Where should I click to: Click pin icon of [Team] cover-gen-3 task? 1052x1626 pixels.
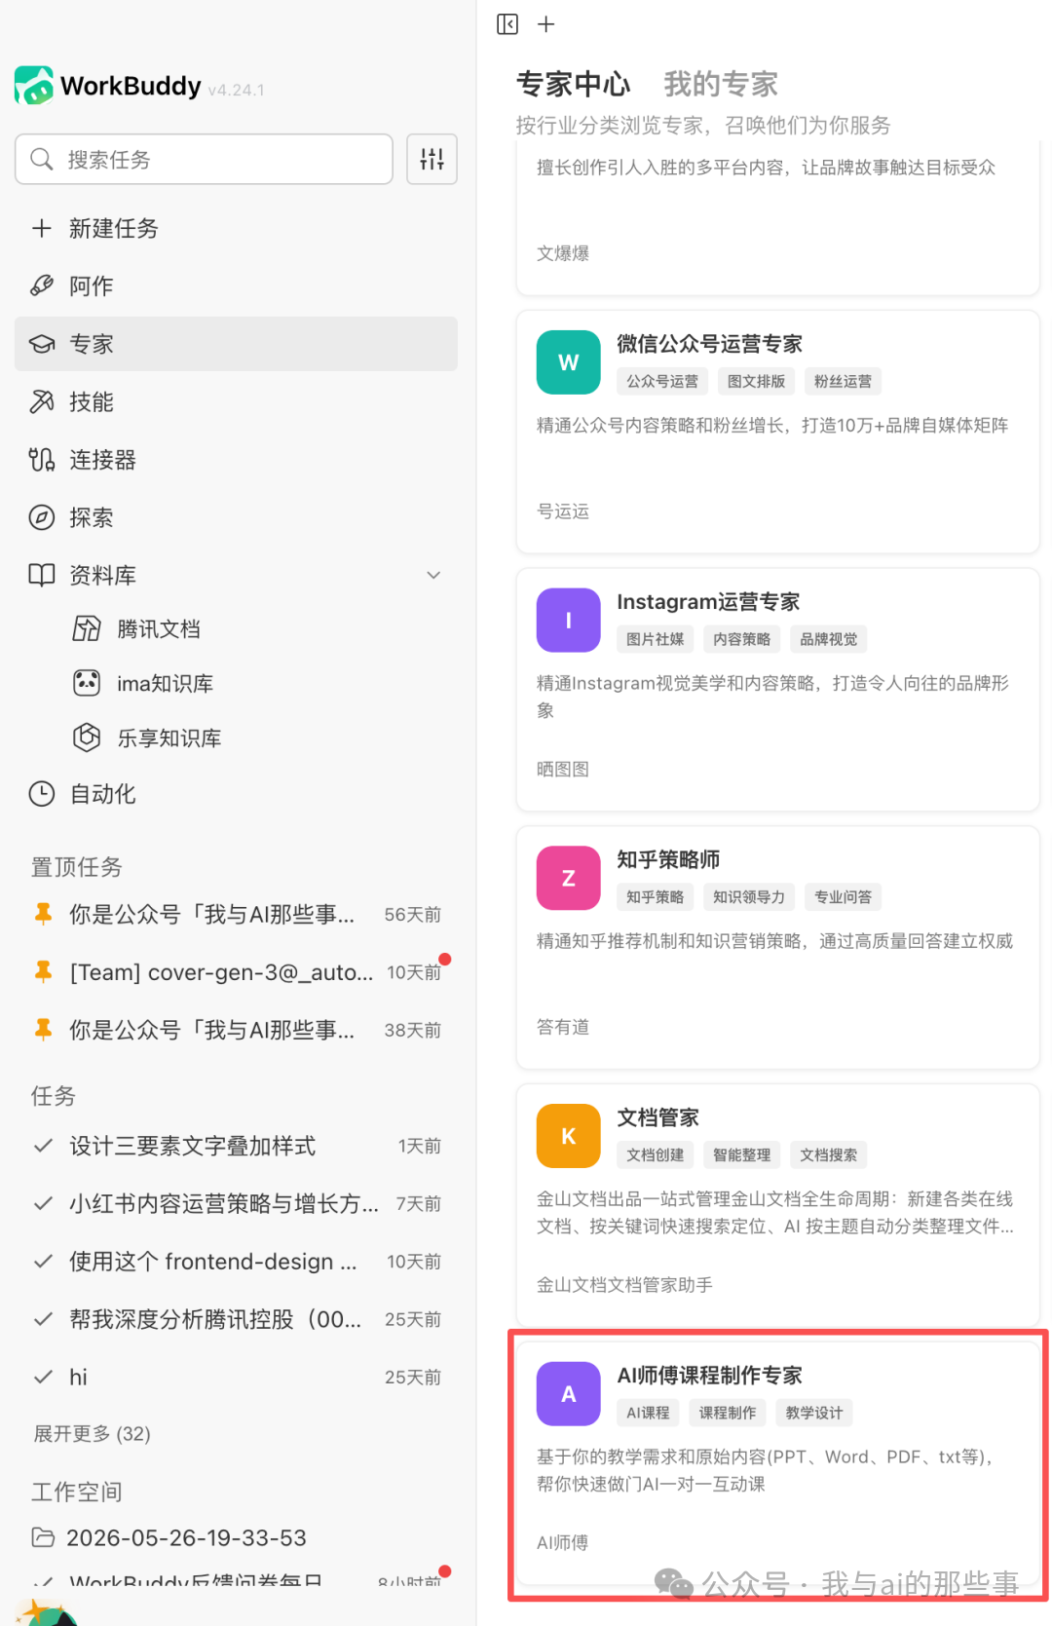click(43, 971)
